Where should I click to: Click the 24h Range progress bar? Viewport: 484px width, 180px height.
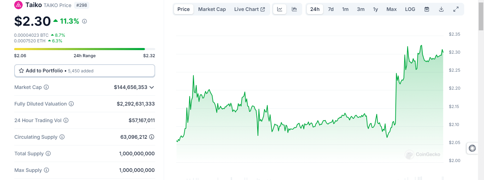(x=85, y=49)
